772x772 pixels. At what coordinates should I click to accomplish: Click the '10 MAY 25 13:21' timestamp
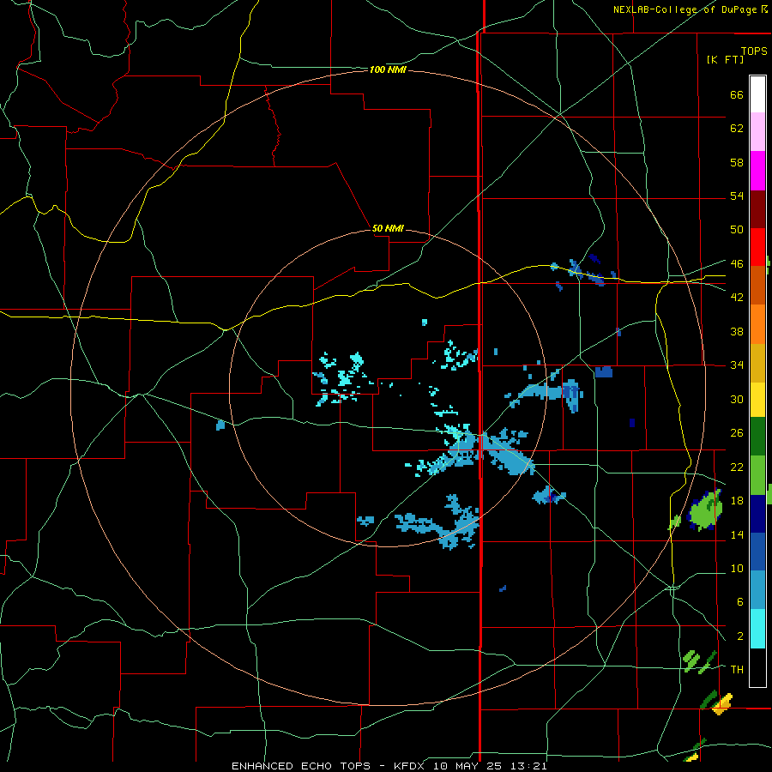tap(490, 766)
